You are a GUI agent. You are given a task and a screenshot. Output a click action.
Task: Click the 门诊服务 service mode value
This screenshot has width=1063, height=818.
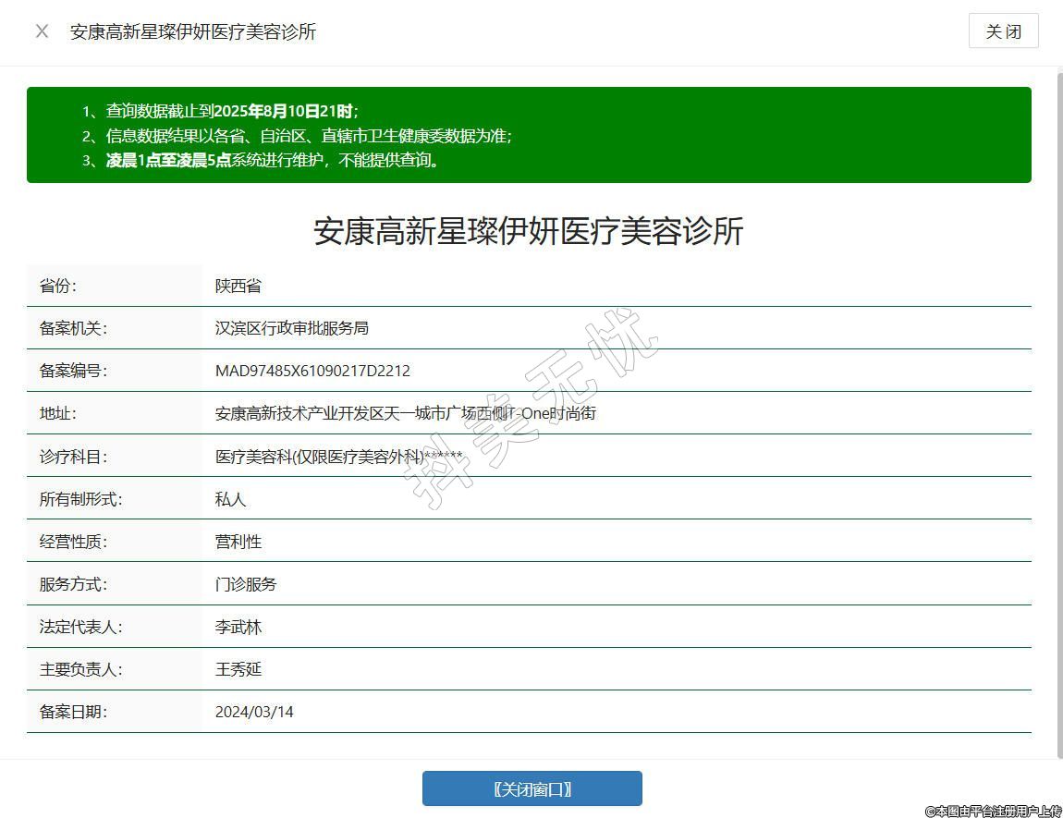click(x=246, y=584)
